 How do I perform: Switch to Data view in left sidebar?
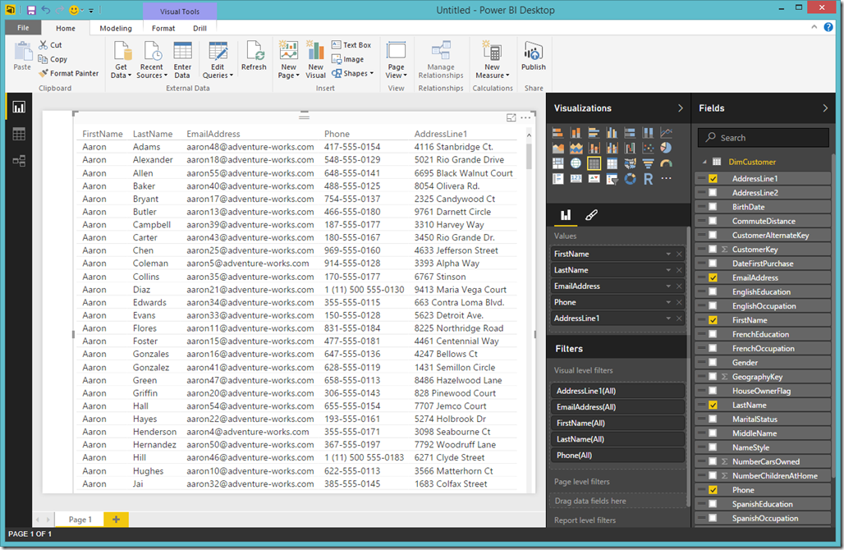pos(19,134)
